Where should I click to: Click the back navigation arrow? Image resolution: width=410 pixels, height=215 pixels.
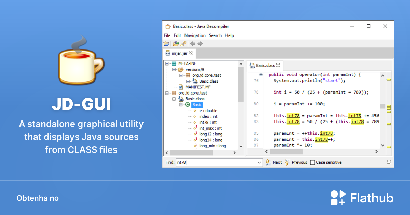pyautogui.click(x=193, y=44)
